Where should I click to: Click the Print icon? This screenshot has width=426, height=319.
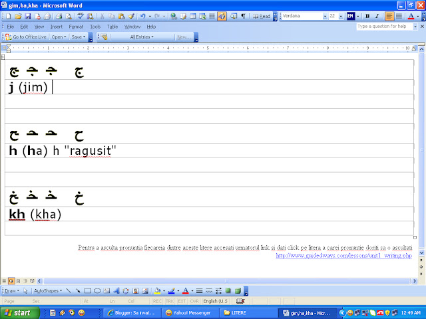pos(59,16)
